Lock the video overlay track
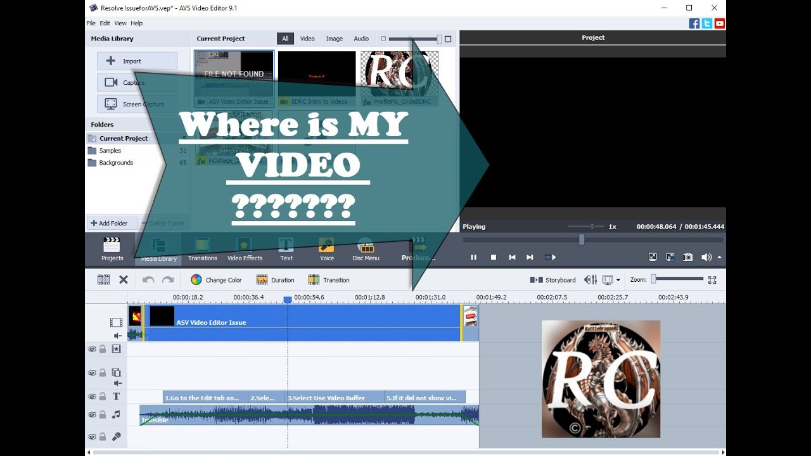Screen dimensions: 811x456 tap(103, 373)
